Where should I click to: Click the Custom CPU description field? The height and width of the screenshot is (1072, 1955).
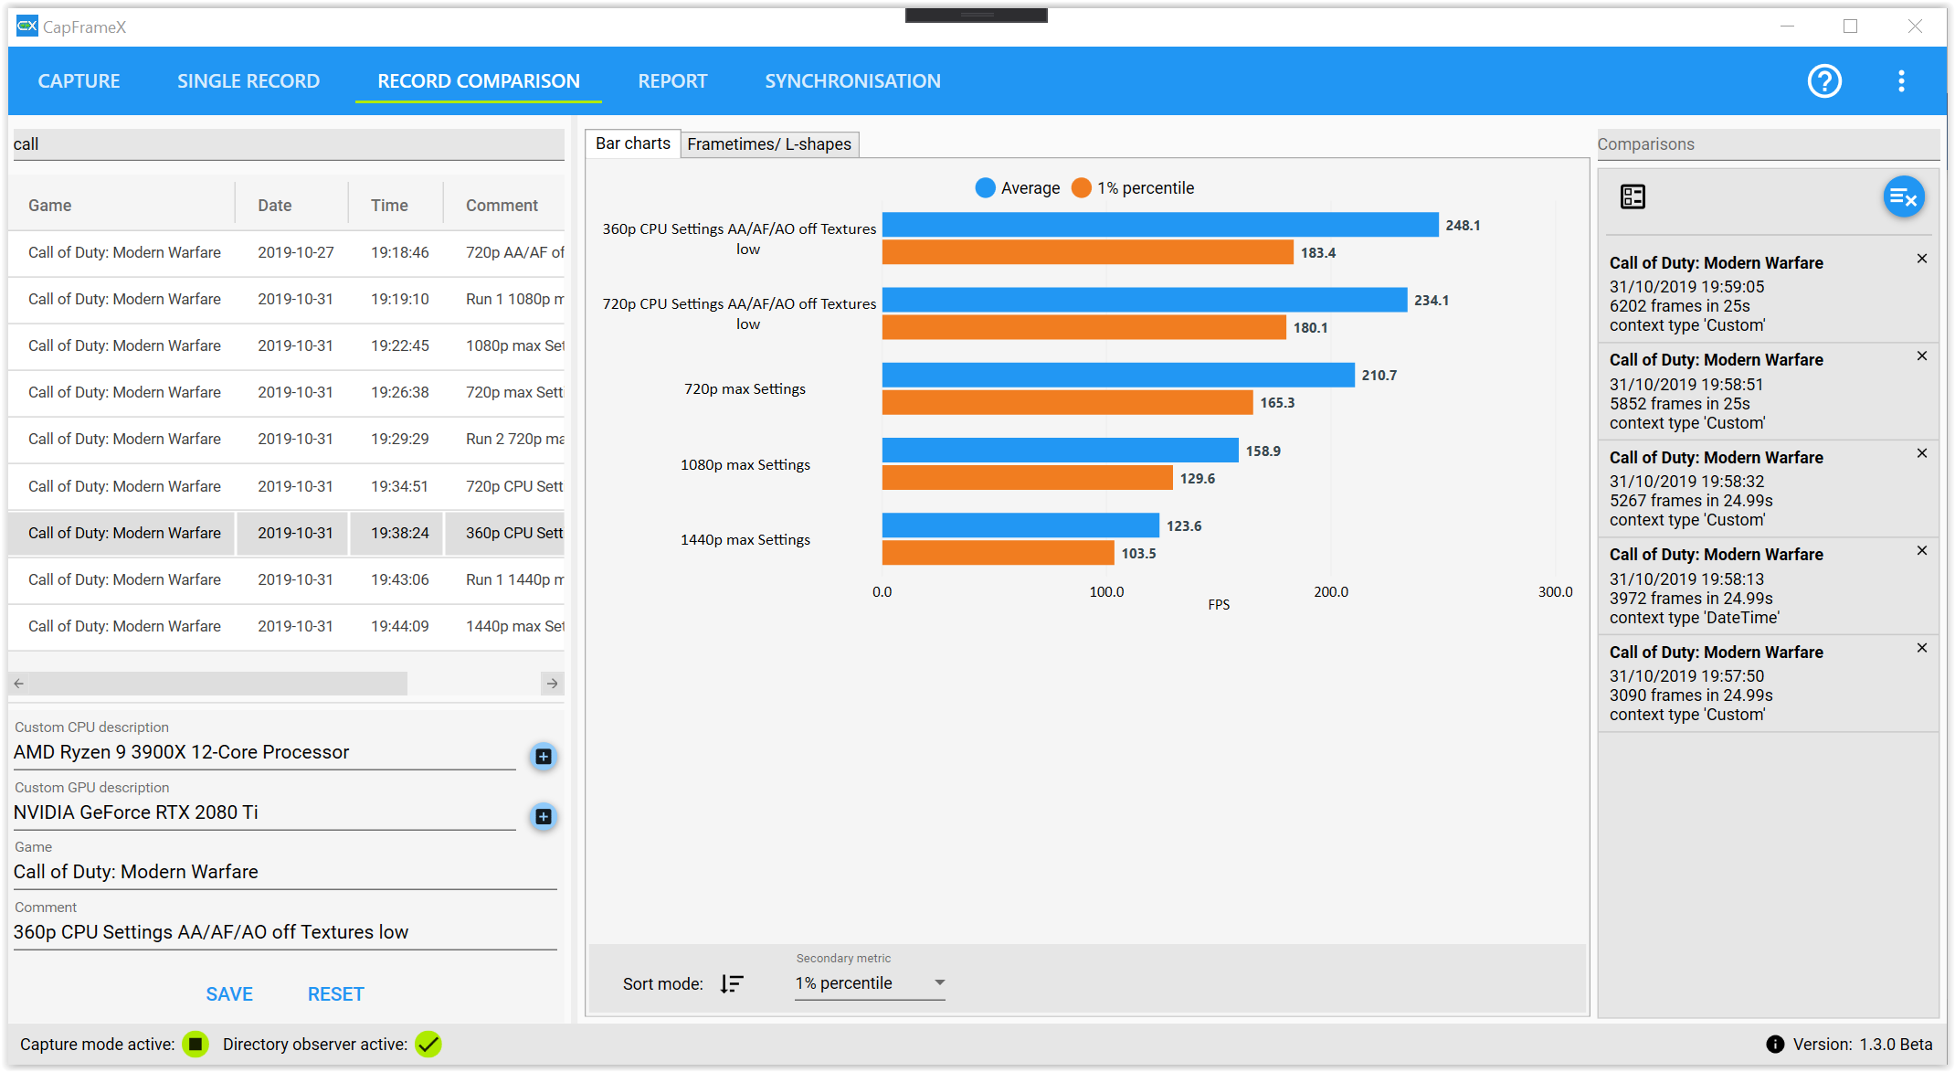(x=265, y=752)
